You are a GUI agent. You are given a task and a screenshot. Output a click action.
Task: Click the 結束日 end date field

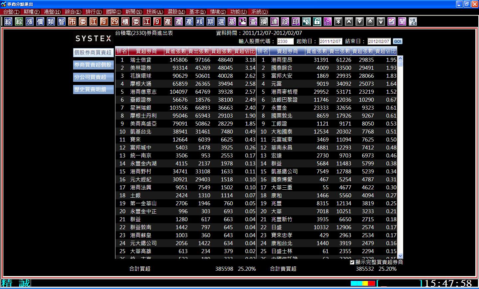pyautogui.click(x=379, y=41)
